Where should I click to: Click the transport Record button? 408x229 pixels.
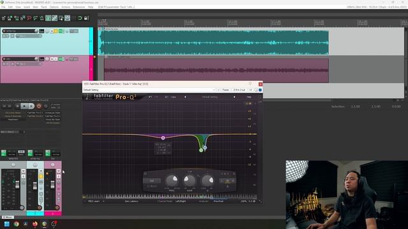39,106
